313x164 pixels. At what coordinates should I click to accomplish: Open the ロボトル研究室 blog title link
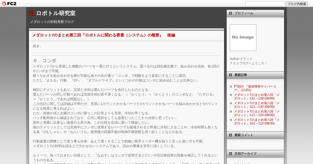coord(56,13)
